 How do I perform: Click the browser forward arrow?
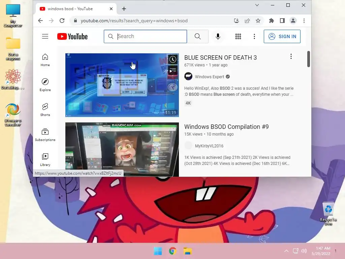point(51,21)
